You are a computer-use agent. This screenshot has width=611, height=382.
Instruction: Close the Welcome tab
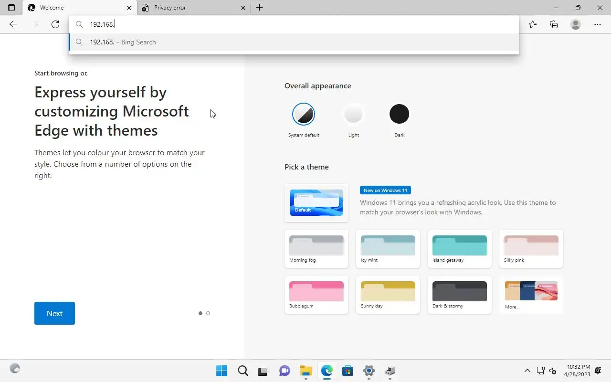pos(129,8)
